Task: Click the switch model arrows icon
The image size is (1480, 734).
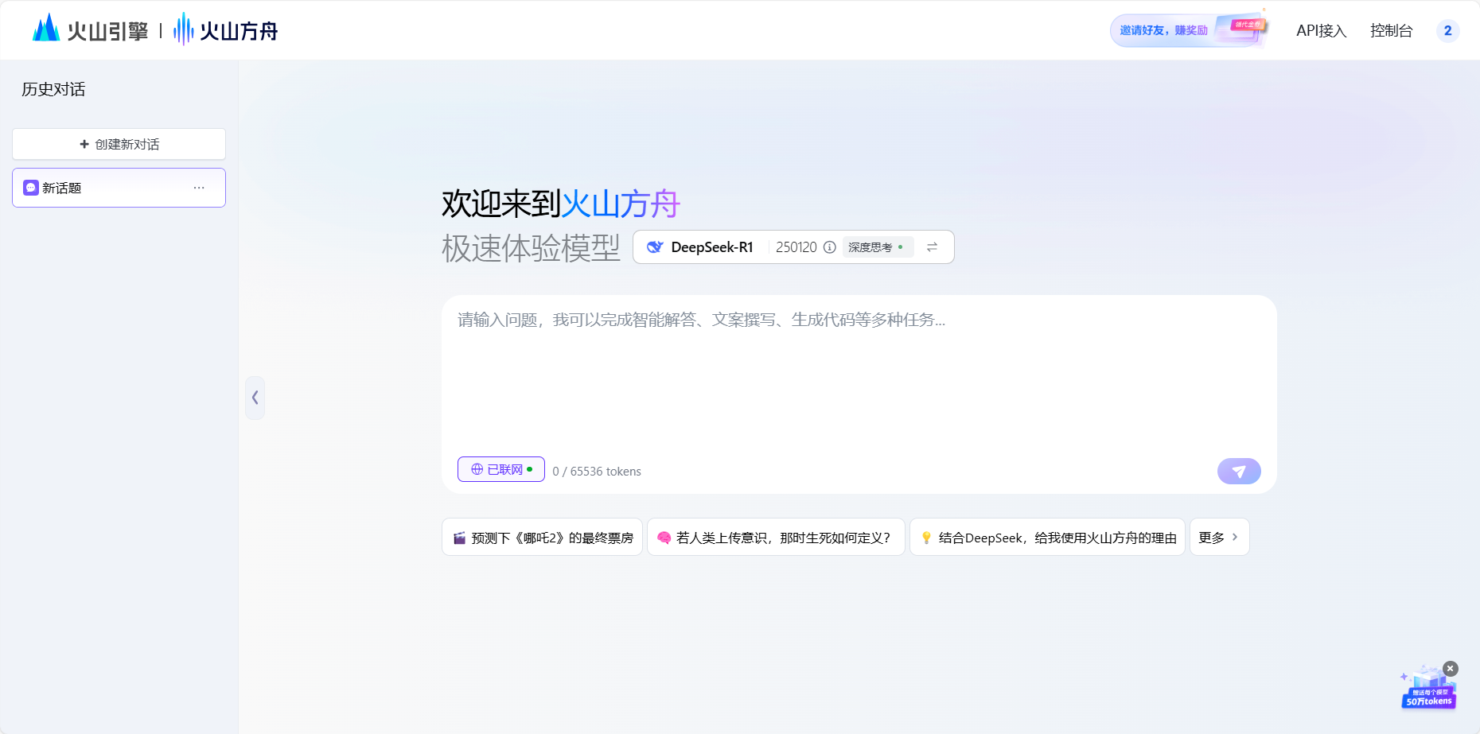Action: [932, 247]
